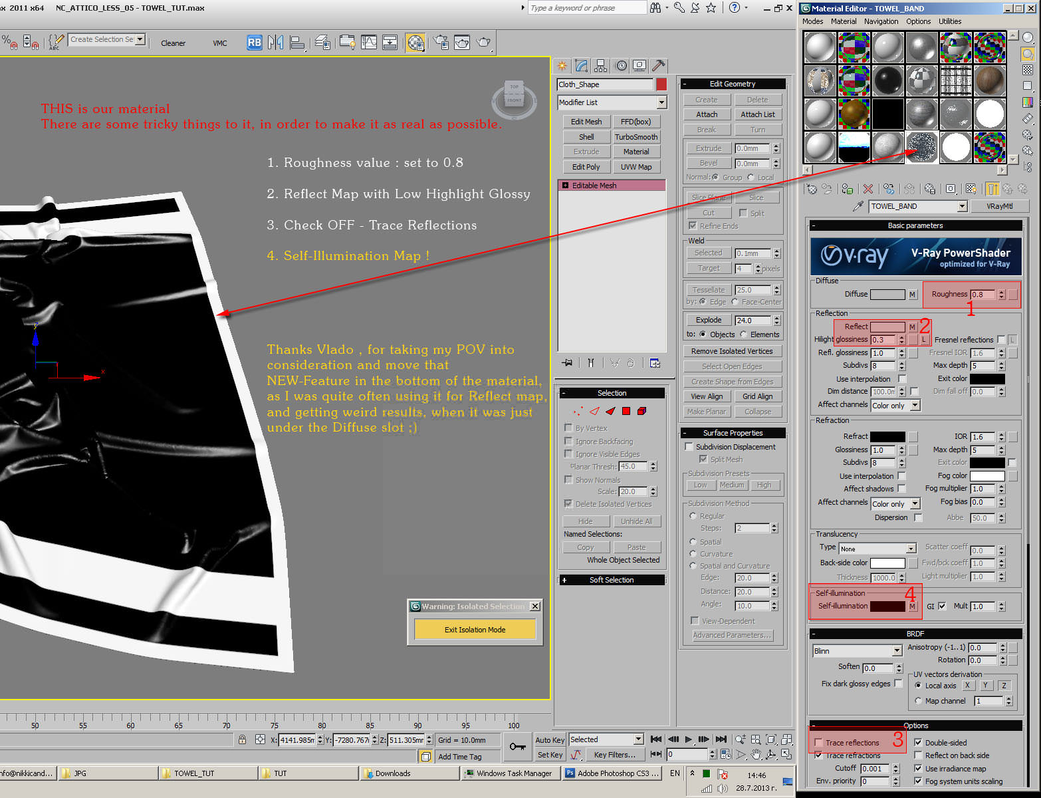Toggle Show Map in Viewport icon
The image size is (1041, 798).
pyautogui.click(x=971, y=189)
